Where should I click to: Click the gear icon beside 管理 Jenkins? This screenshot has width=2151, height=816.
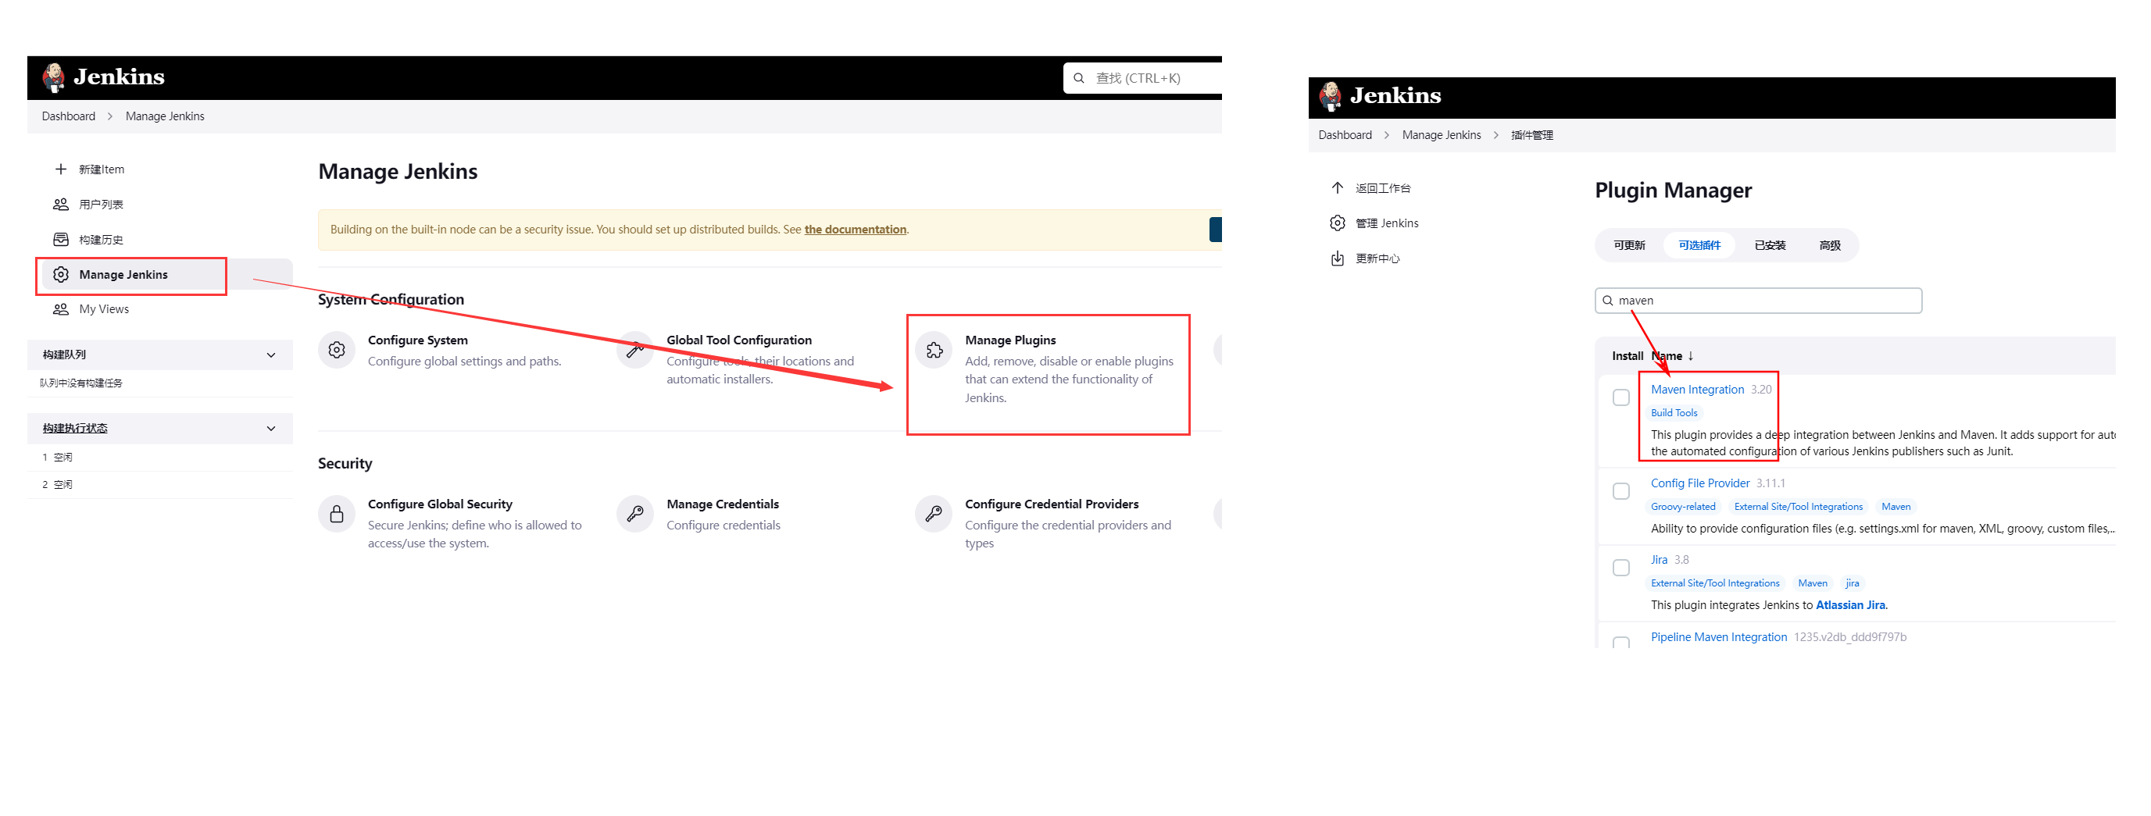1338,223
